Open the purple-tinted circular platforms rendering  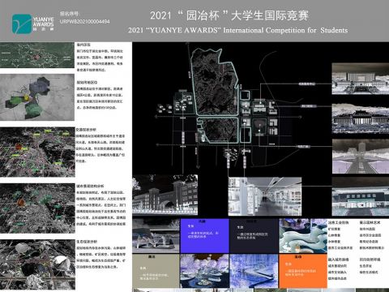coord(204,271)
